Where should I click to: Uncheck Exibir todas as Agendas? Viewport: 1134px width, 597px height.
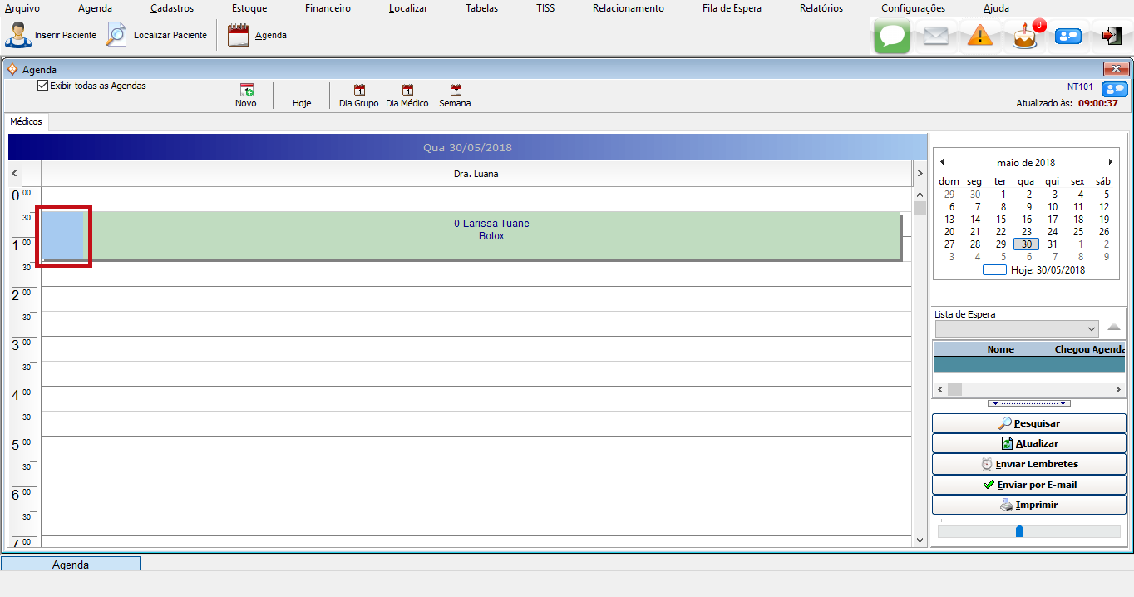pos(43,86)
